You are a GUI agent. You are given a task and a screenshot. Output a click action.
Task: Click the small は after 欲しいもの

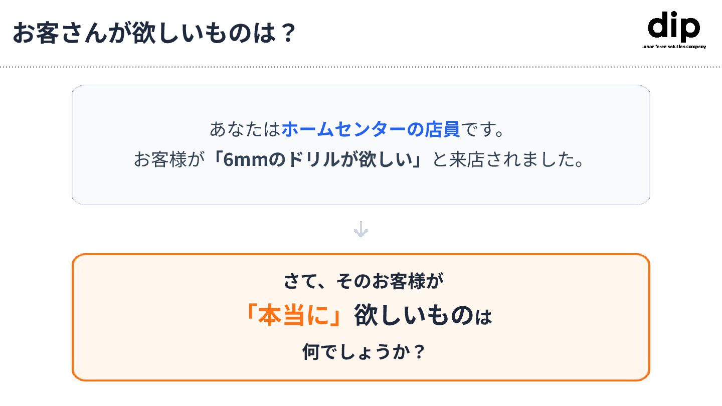(x=483, y=318)
